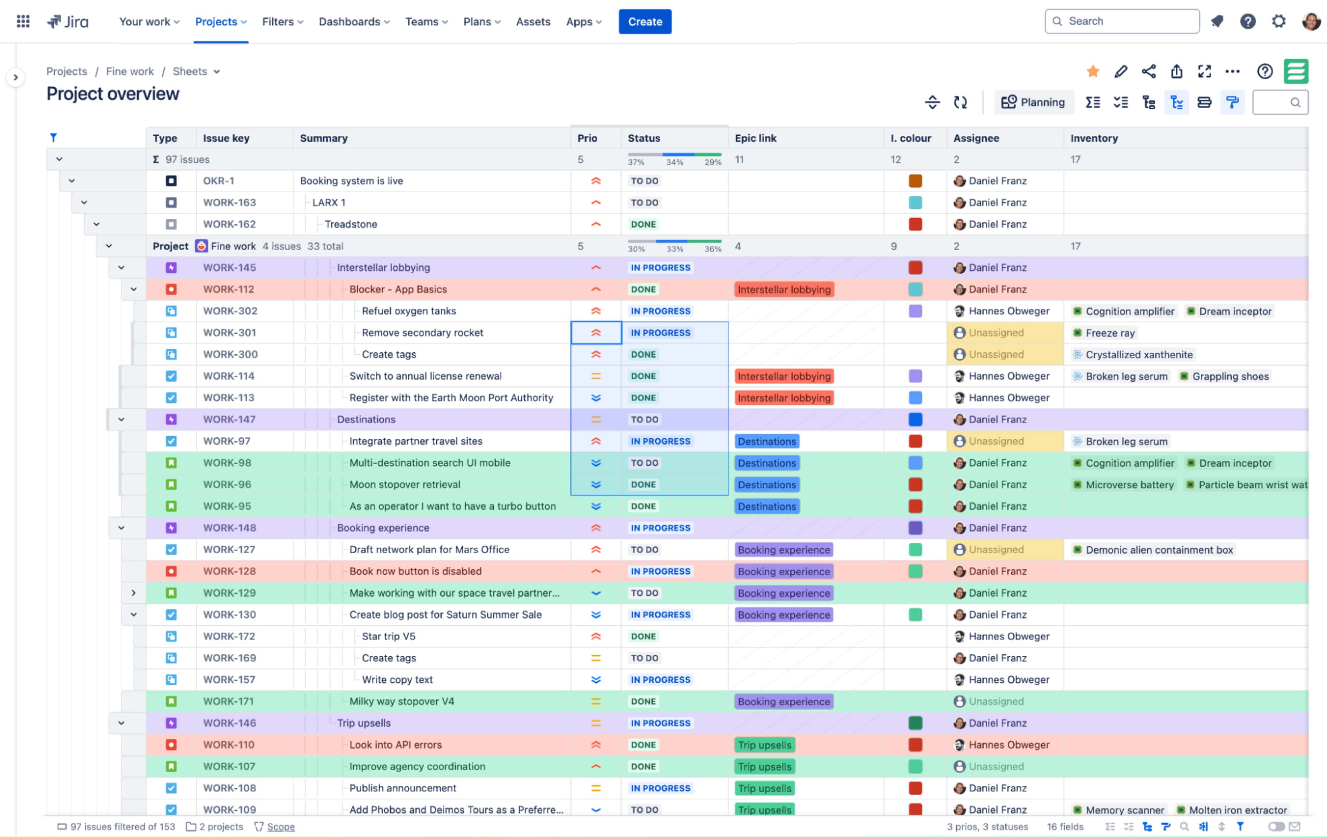Toggle the hierarchy checklist structure icon
Screen dimensions: 1327x837
click(x=1176, y=102)
